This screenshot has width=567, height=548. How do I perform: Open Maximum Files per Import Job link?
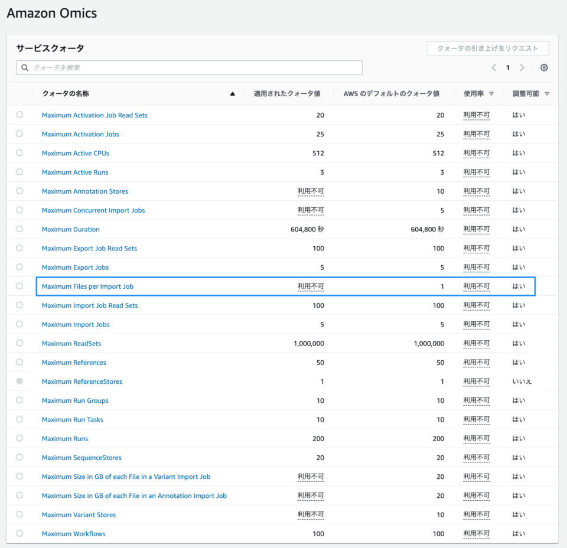(x=87, y=286)
